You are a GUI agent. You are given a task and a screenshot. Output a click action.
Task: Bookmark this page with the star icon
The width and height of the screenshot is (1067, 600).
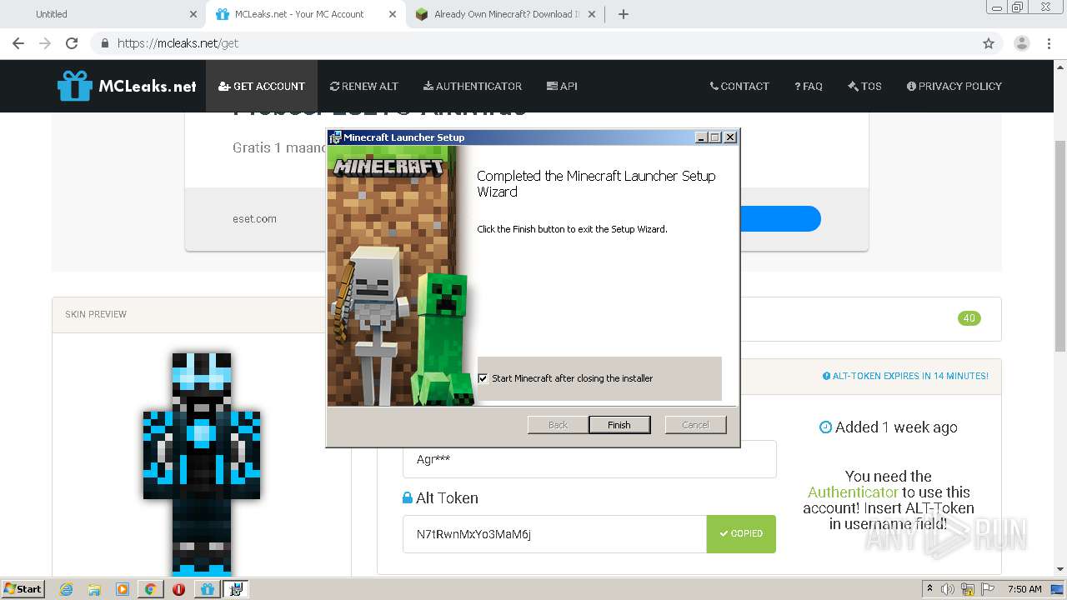989,43
